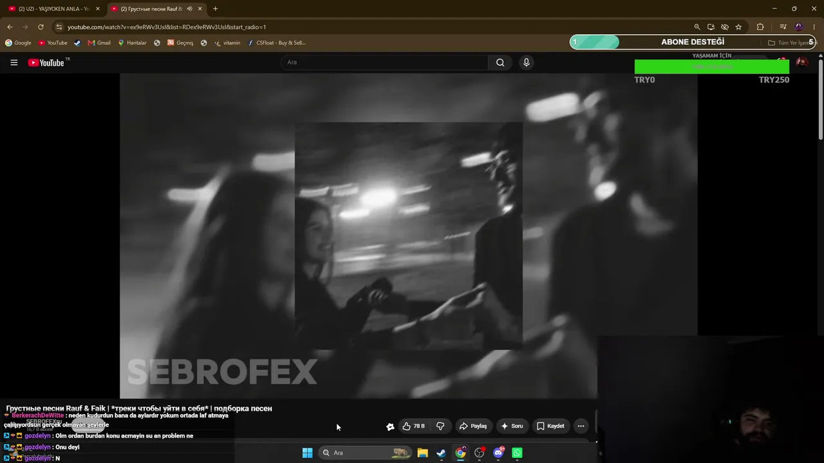Like the video with 78 B thumbs-up
This screenshot has width=824, height=463.
[x=414, y=426]
